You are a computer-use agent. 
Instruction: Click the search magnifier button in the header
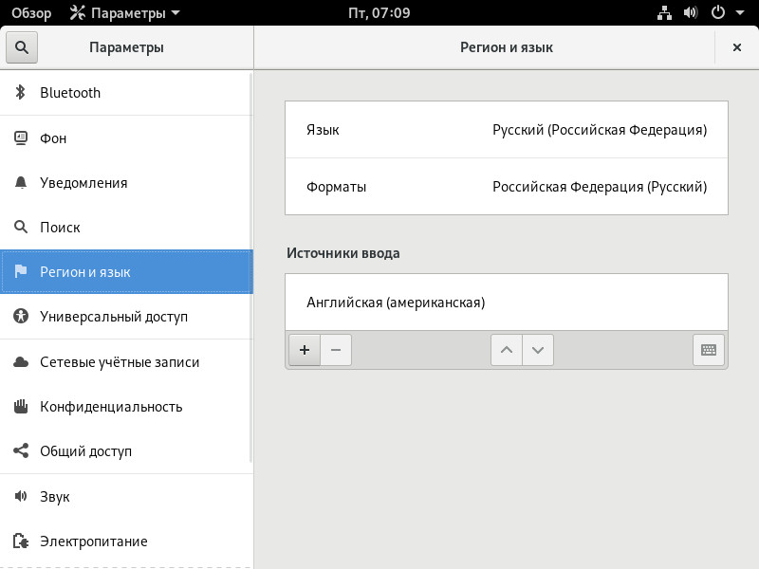pos(21,47)
